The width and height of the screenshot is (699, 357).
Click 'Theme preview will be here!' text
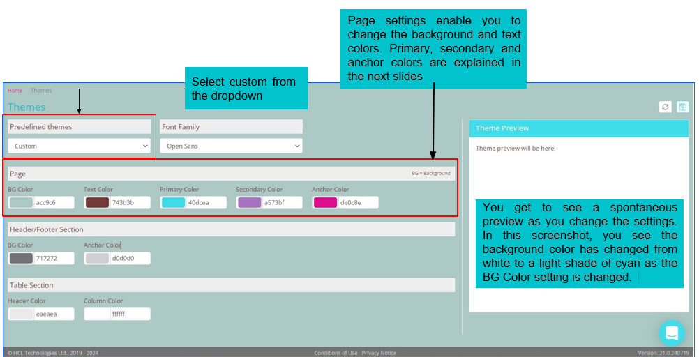click(516, 149)
